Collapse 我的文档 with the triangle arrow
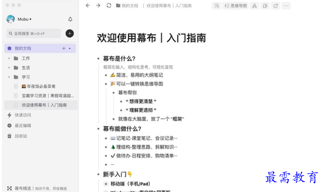Screen dimensions: 322x192 [x=70, y=48]
